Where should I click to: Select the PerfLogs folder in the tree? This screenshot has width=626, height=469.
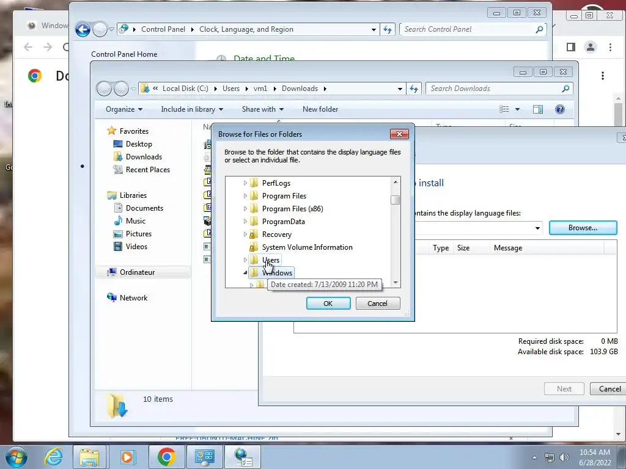pyautogui.click(x=276, y=183)
